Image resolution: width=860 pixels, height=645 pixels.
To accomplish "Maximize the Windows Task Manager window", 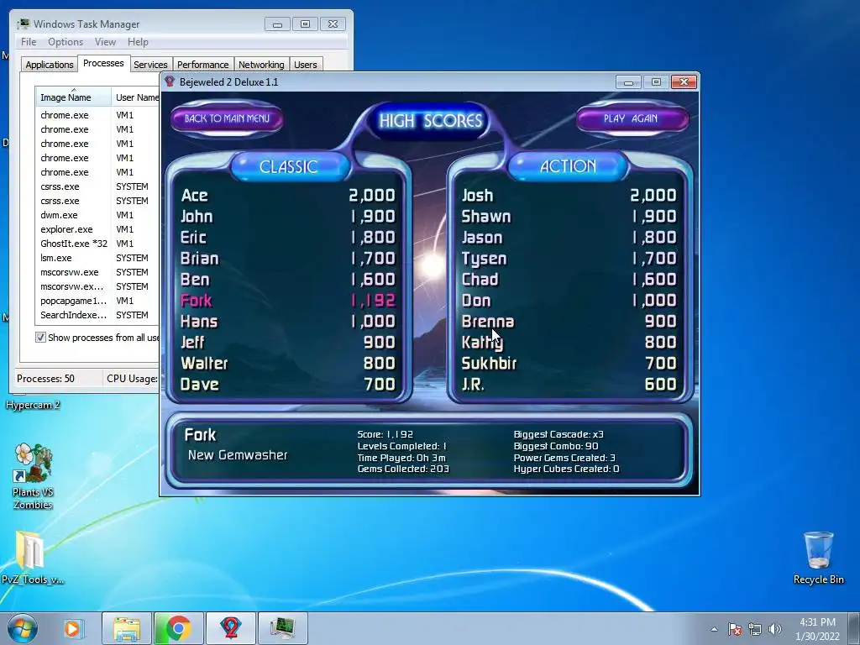I will [x=306, y=24].
